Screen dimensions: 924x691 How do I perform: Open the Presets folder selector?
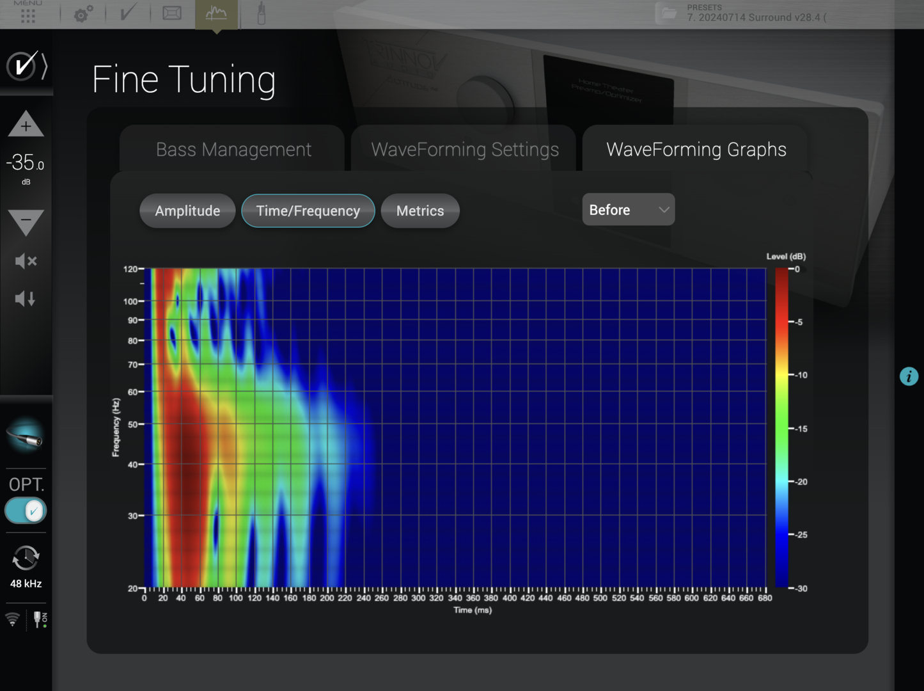(668, 13)
